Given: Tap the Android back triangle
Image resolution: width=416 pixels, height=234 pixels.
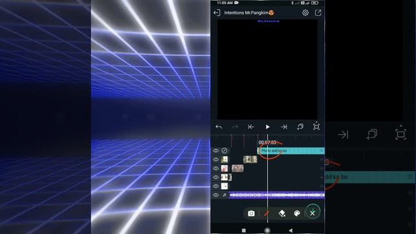Looking at the screenshot, I should [x=291, y=230].
